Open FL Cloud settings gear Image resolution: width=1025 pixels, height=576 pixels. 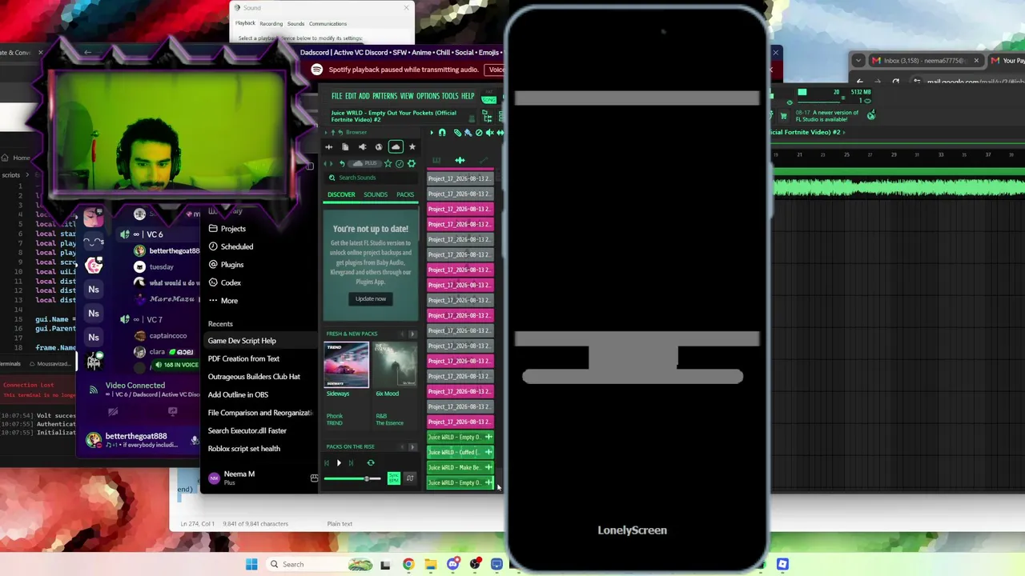[412, 163]
